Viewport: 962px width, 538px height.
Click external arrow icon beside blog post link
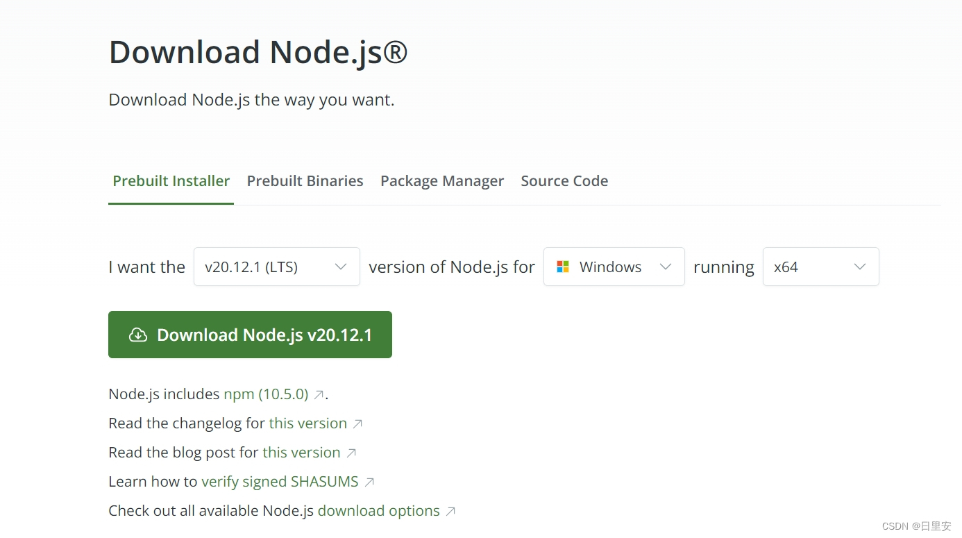point(351,453)
